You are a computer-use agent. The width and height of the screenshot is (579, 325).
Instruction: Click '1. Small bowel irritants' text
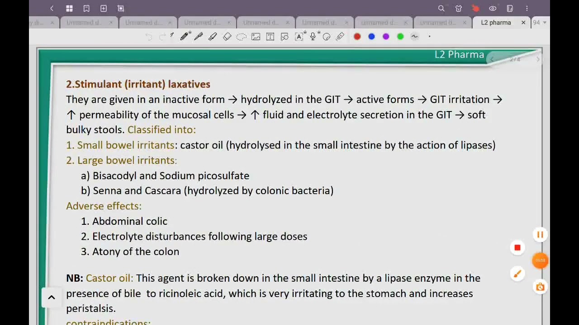(x=120, y=145)
